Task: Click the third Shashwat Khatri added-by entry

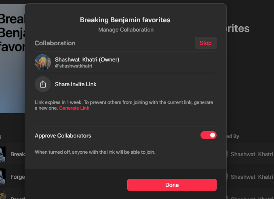Action: pyautogui.click(x=251, y=197)
